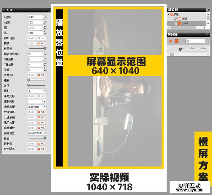Set 允许旋转 to YES
The image size is (212, 195).
[x=31, y=112]
